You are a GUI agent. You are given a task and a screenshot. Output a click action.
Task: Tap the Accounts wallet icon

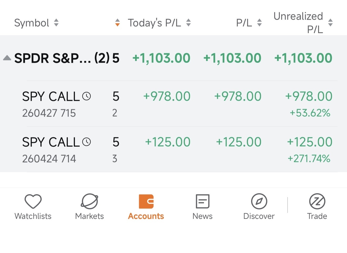[146, 201]
